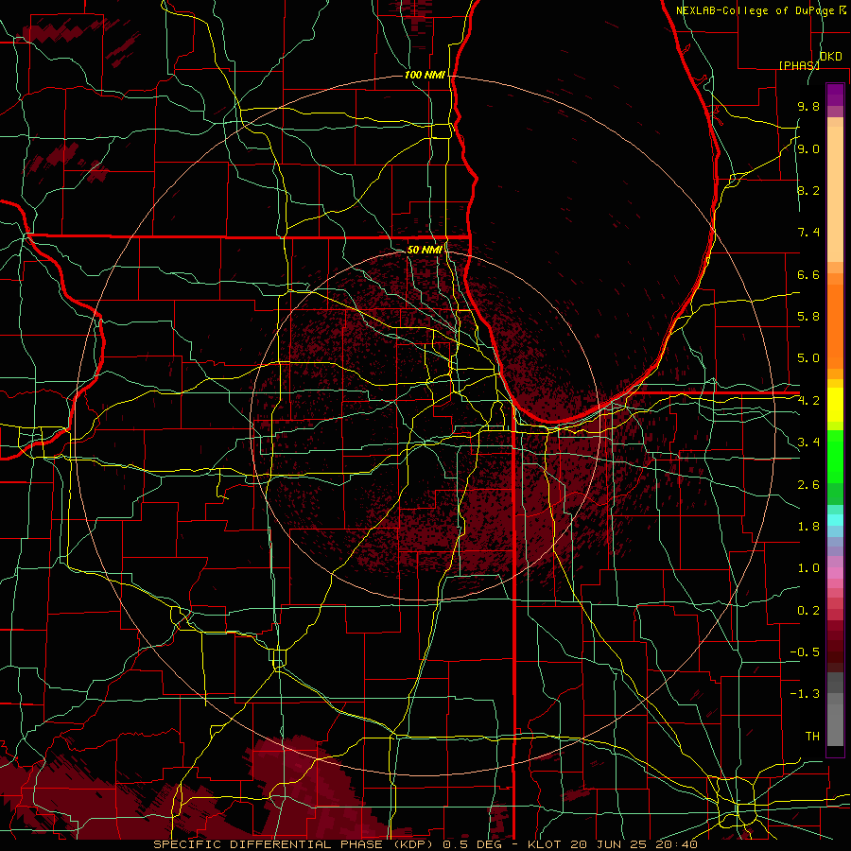The height and width of the screenshot is (851, 851).
Task: Pick the purple segment at the color bar top
Action: coord(835,95)
